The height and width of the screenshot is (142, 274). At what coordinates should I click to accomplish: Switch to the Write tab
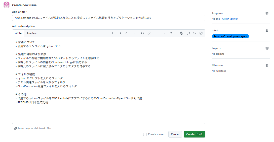click(x=18, y=33)
